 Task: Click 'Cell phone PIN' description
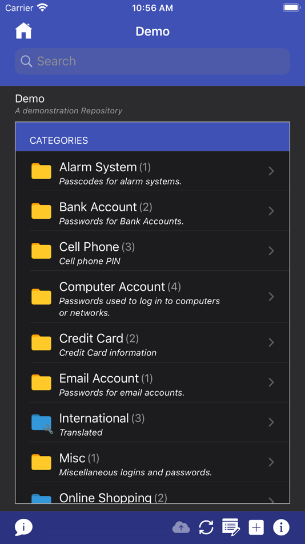point(90,261)
